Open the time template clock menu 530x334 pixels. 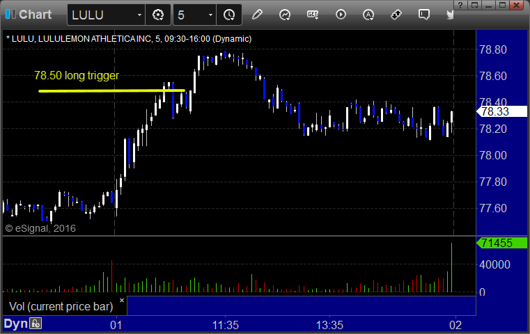(229, 15)
